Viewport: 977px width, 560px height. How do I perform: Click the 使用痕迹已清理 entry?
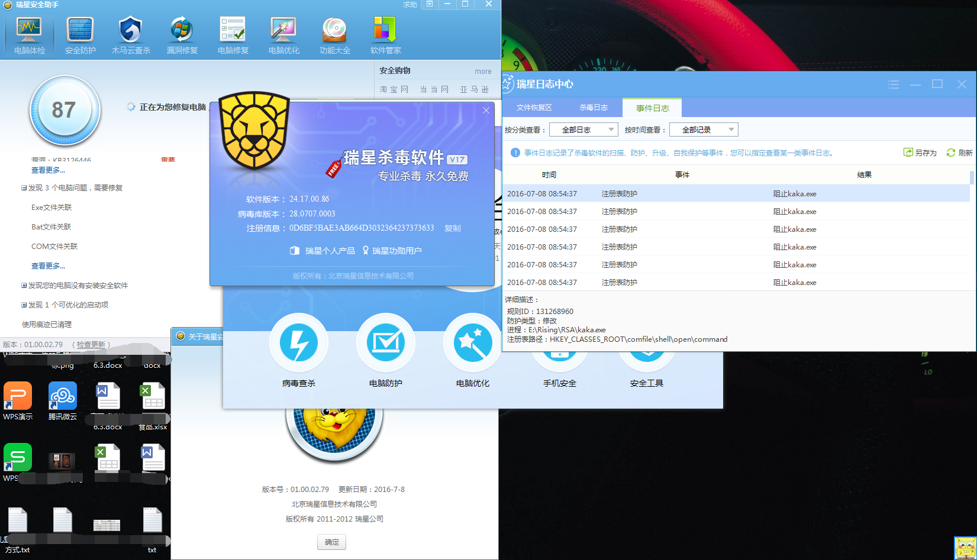click(x=47, y=325)
